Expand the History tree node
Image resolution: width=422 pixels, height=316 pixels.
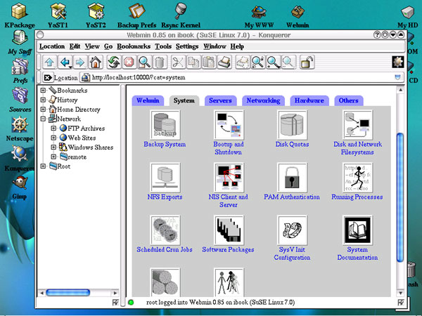tap(43, 100)
